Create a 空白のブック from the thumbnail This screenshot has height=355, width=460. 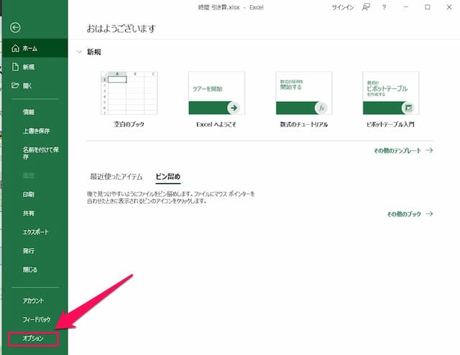tap(129, 93)
